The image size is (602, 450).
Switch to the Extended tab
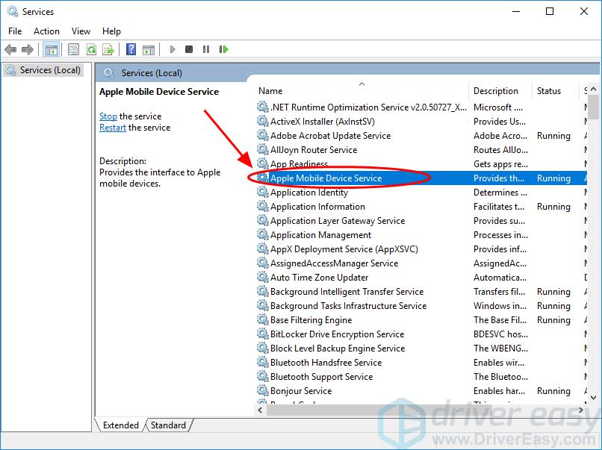(x=121, y=425)
